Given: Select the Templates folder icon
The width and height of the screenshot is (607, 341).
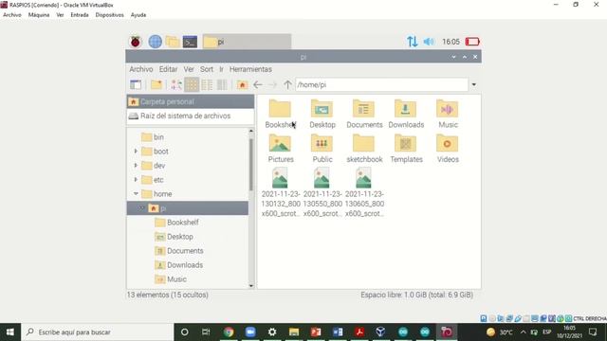Looking at the screenshot, I should [x=405, y=143].
